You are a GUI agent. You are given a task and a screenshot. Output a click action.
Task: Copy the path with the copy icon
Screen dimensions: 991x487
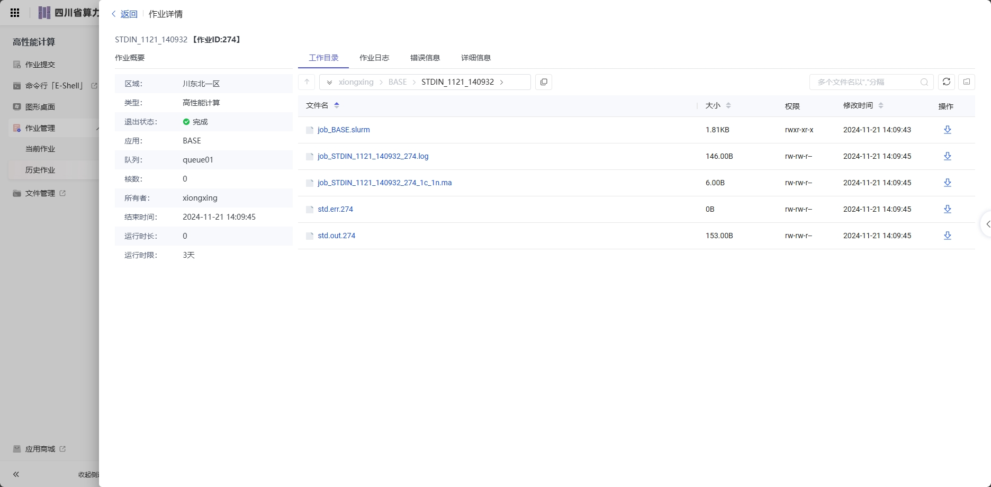544,82
